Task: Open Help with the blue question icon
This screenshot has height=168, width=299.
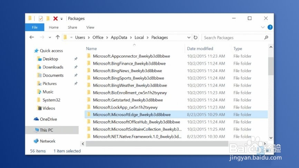Action: pyautogui.click(x=270, y=27)
